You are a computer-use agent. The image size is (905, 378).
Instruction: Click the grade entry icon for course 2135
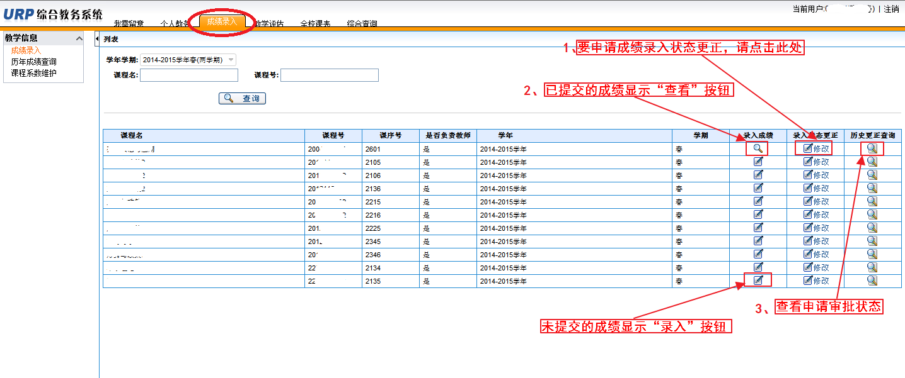[x=758, y=281]
